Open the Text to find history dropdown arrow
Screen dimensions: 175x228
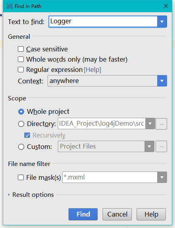pyautogui.click(x=162, y=21)
